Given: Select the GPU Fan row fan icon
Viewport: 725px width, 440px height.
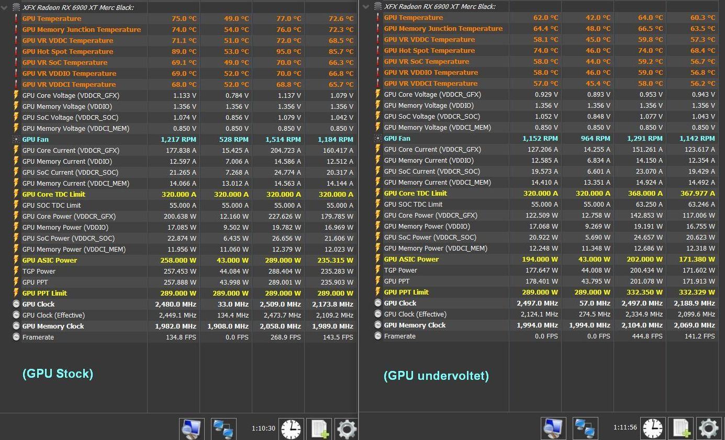Looking at the screenshot, I should pyautogui.click(x=16, y=139).
